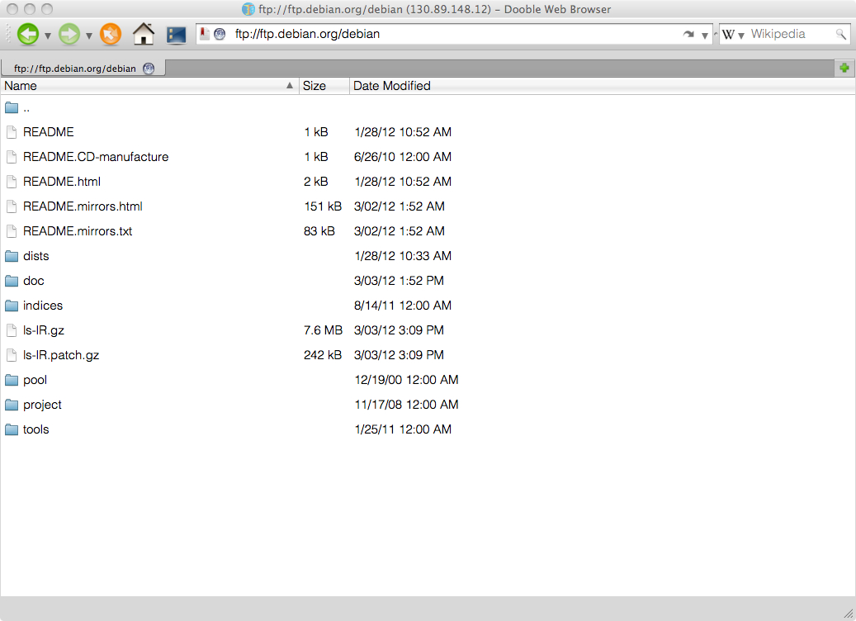
Task: Click the red bookmark icon in address bar
Action: (x=204, y=34)
